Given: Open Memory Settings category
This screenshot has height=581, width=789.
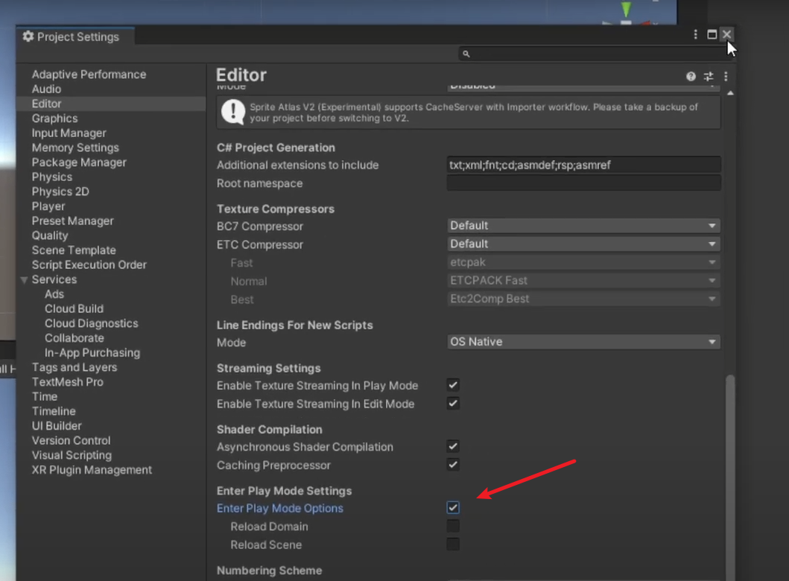Looking at the screenshot, I should tap(75, 147).
